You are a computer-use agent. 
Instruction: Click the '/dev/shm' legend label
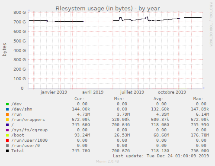[x=22, y=109]
